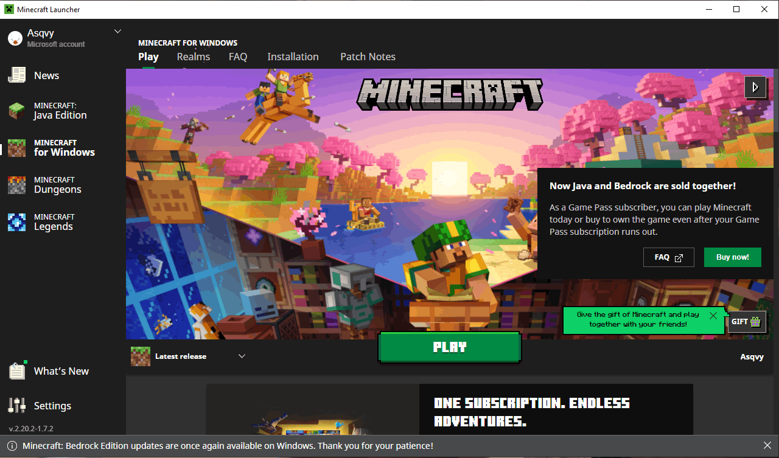Open the Patch Notes tab
Viewport: 779px width, 458px height.
(x=368, y=57)
